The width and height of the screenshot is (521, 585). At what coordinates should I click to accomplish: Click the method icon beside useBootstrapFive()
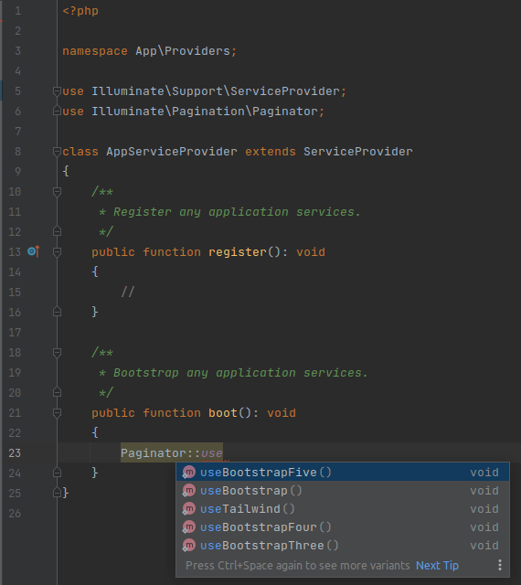[x=189, y=473]
